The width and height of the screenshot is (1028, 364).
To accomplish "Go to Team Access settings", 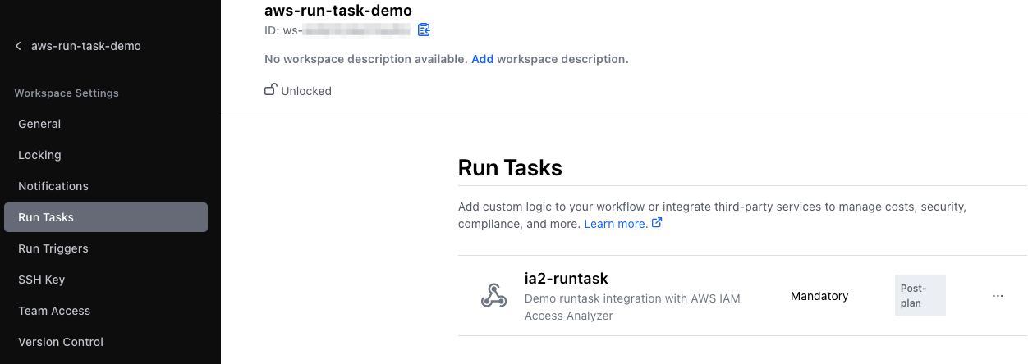I will tap(106, 311).
